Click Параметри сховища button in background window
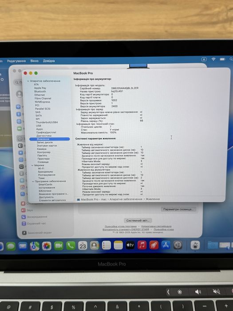Image resolution: width=233 pixels, height=311 pixels. pyautogui.click(x=178, y=209)
